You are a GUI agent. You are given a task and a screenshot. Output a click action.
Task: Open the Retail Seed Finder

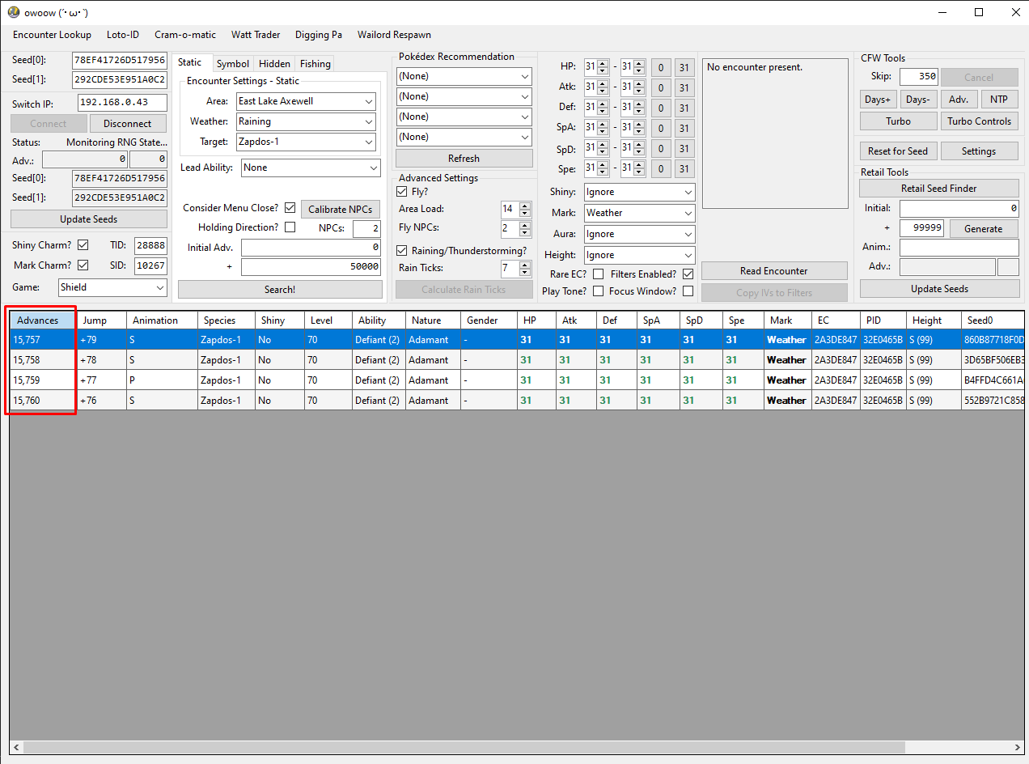pyautogui.click(x=939, y=189)
